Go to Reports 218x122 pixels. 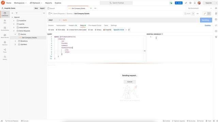point(48,3)
